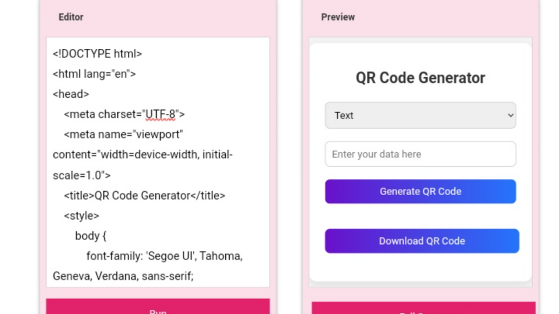Click the 'QR Code Generator' heading in the preview
The height and width of the screenshot is (314, 559).
pos(420,78)
